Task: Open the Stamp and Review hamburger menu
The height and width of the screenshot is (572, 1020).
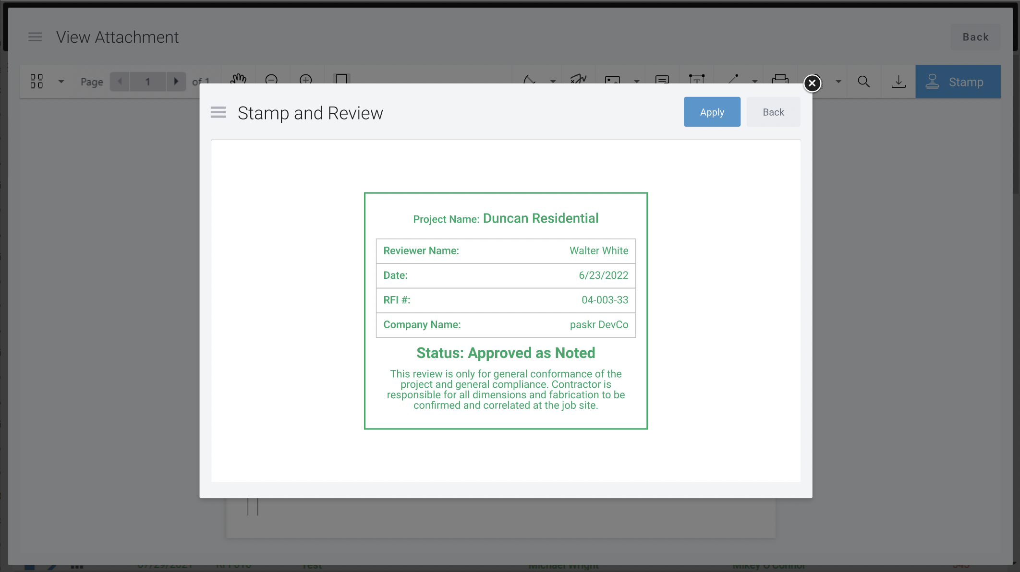Action: pos(218,113)
